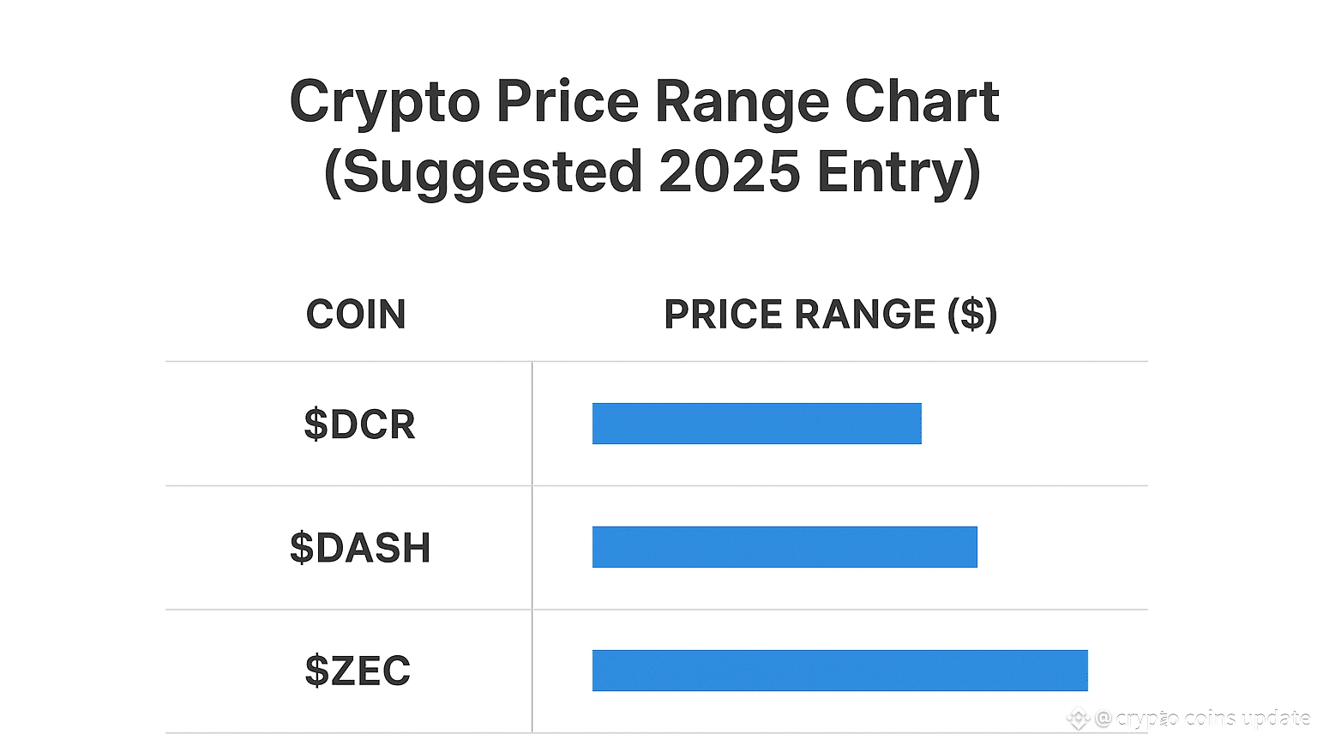This screenshot has height=740, width=1317.
Task: Click the word PRICE in the column header
Action: [x=725, y=315]
